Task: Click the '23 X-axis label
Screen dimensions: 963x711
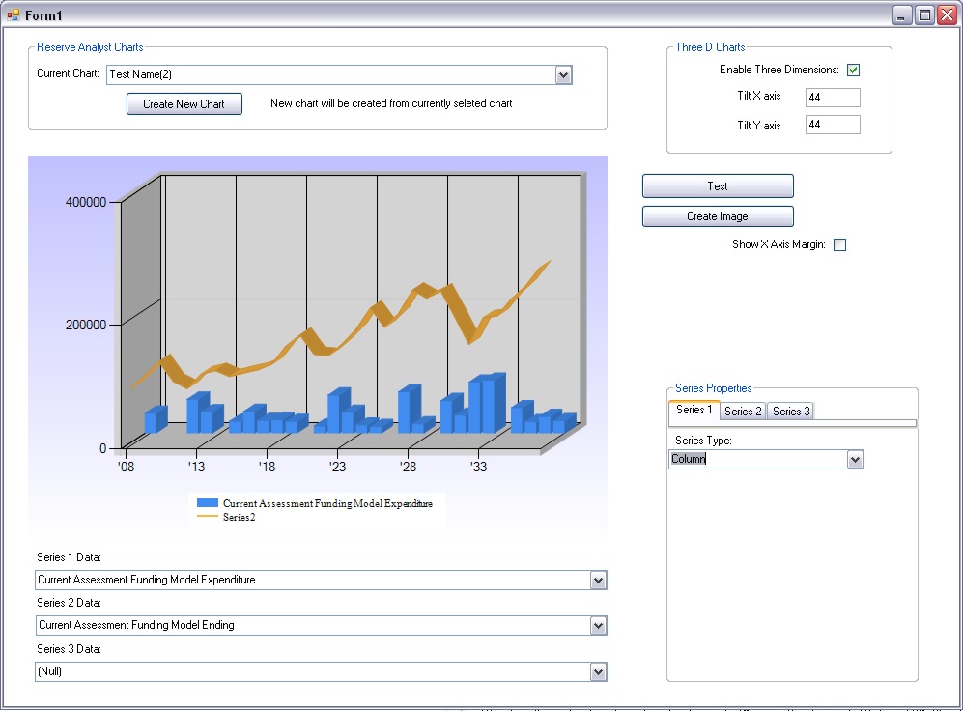Action: coord(338,467)
